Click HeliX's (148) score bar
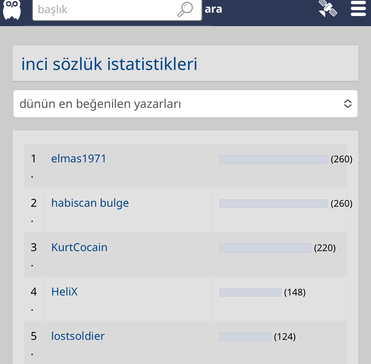The width and height of the screenshot is (371, 364). click(x=250, y=292)
